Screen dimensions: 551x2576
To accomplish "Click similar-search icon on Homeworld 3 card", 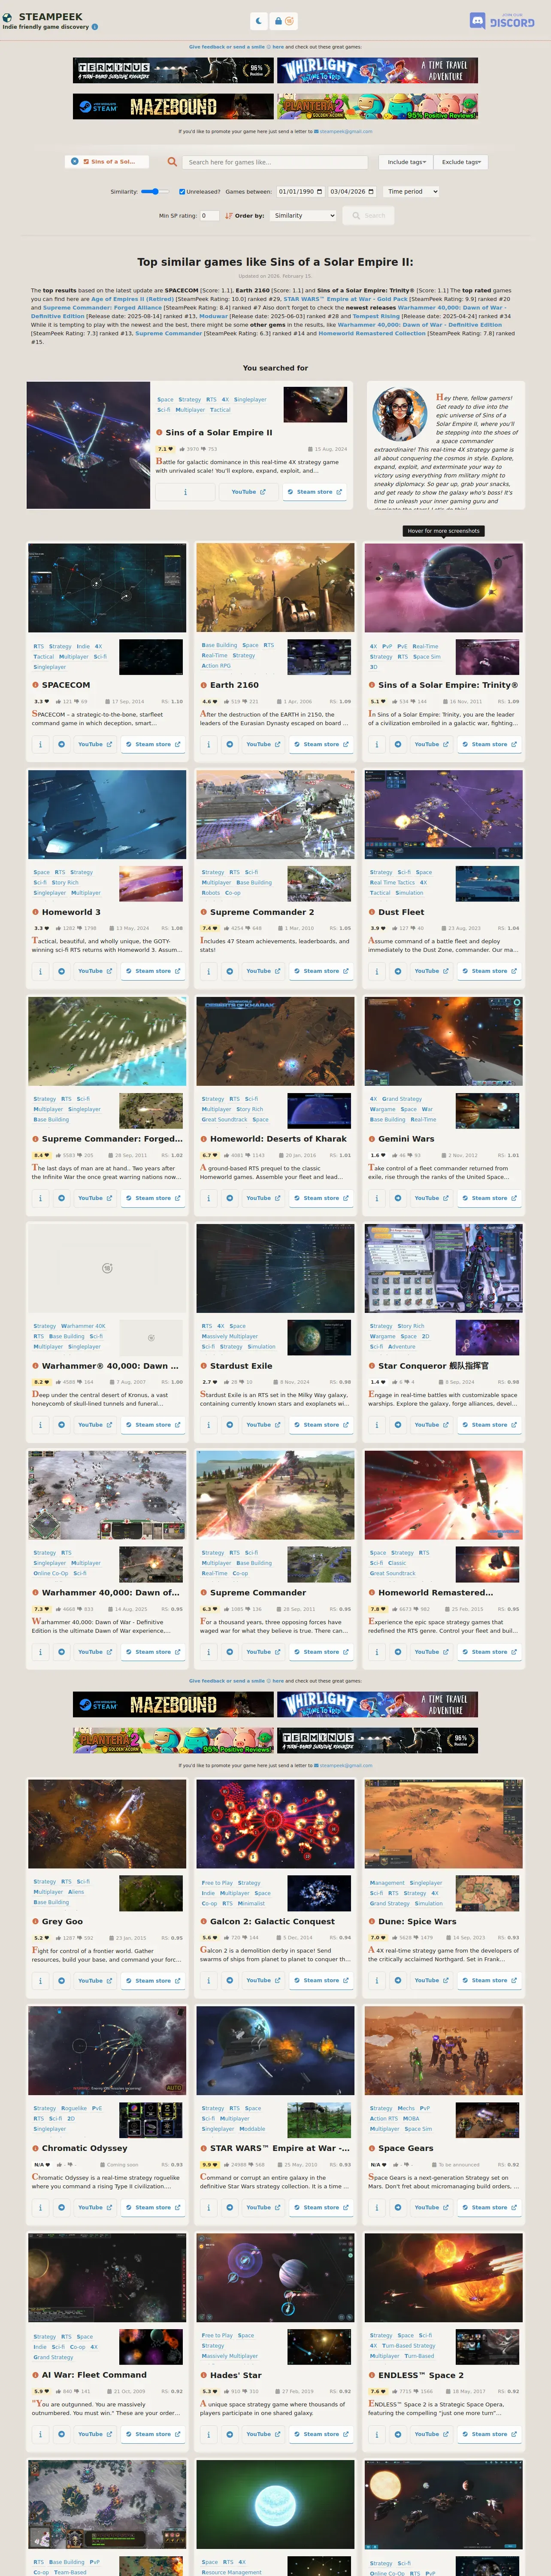I will [x=61, y=971].
